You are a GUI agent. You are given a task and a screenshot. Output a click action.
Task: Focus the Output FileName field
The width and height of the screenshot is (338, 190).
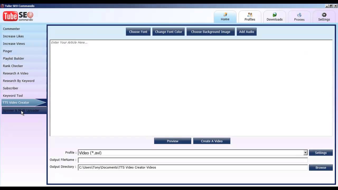(x=193, y=160)
